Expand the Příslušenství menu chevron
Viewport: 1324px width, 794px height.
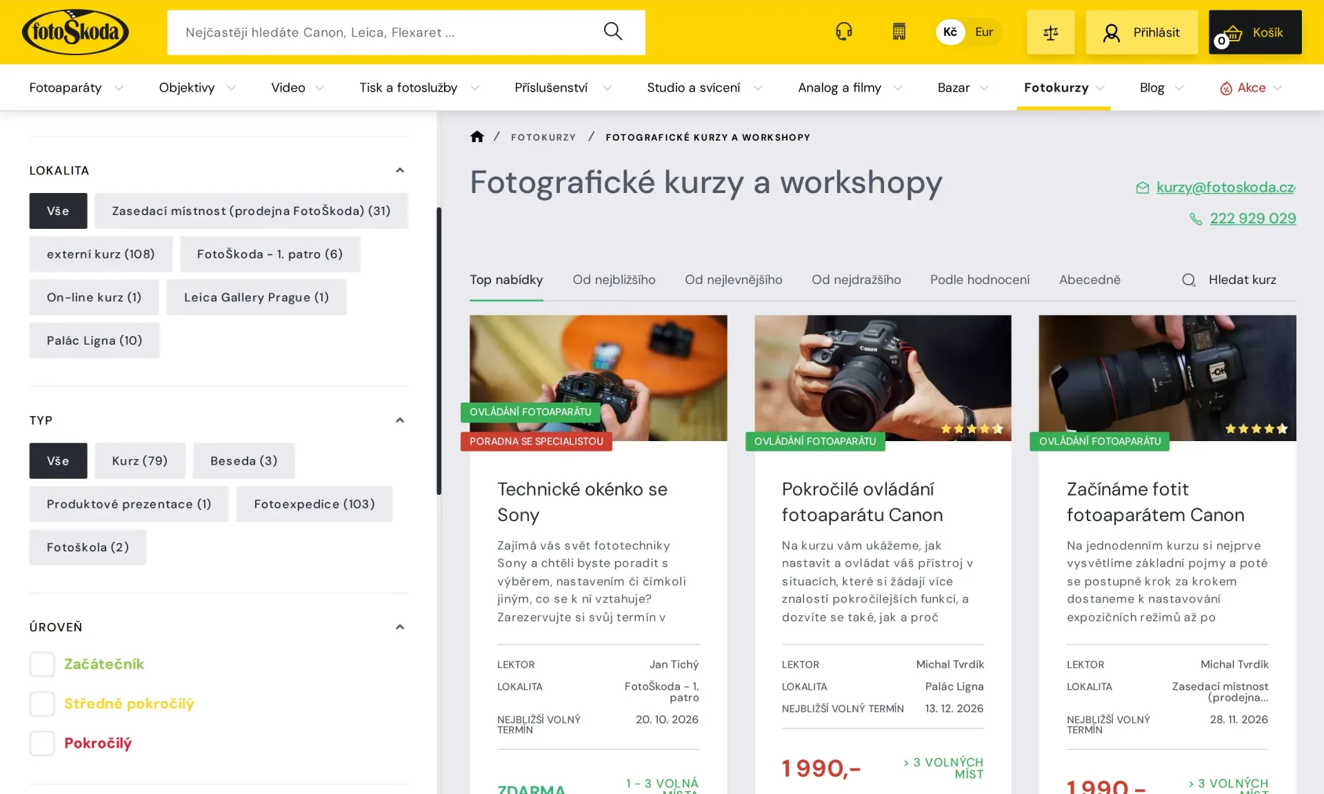pos(607,88)
